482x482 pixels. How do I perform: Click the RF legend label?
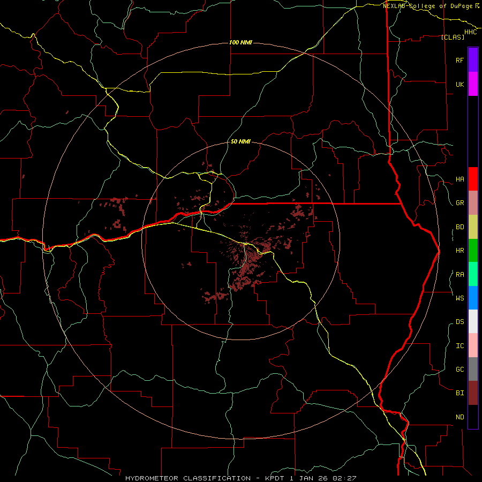[x=460, y=60]
